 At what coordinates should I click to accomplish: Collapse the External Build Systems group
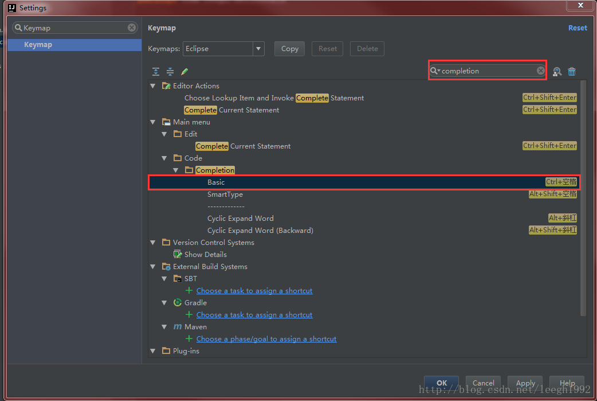coord(153,267)
